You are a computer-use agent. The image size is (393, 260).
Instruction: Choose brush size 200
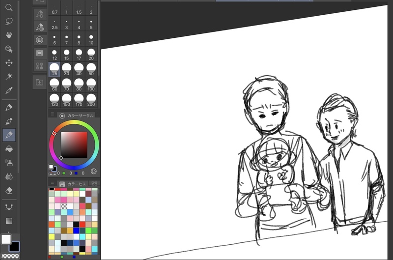coord(91,100)
